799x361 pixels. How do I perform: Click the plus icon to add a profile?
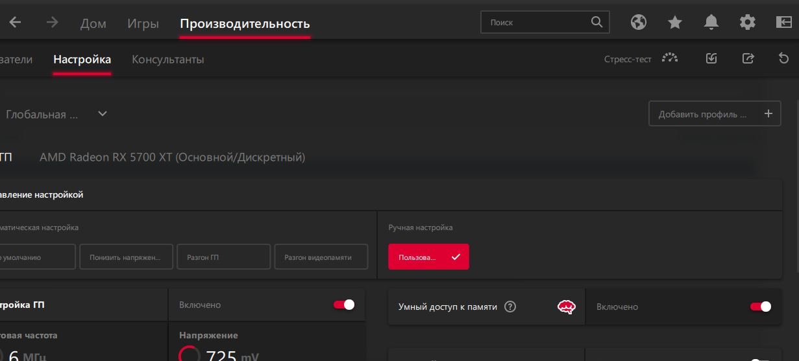pos(768,113)
